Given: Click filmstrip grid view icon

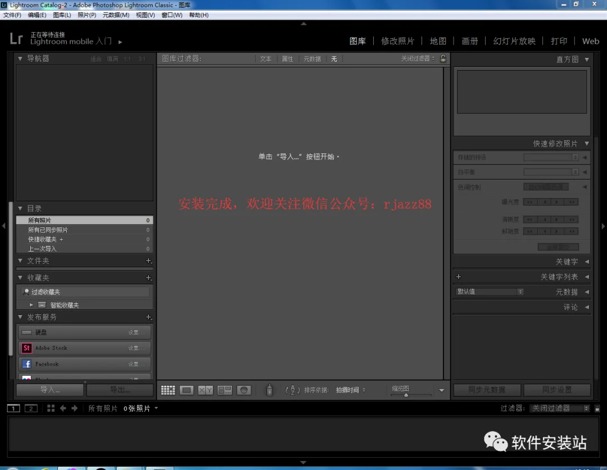Looking at the screenshot, I should click(x=51, y=408).
